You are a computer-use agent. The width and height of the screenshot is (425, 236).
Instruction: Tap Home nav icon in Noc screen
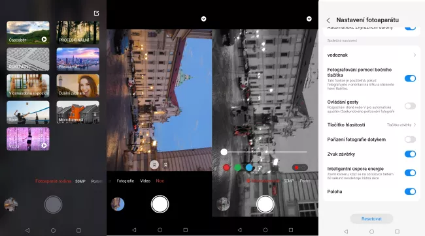click(160, 230)
